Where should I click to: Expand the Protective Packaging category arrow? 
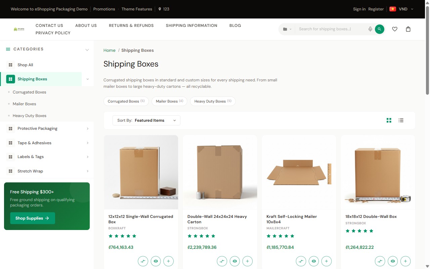click(88, 128)
